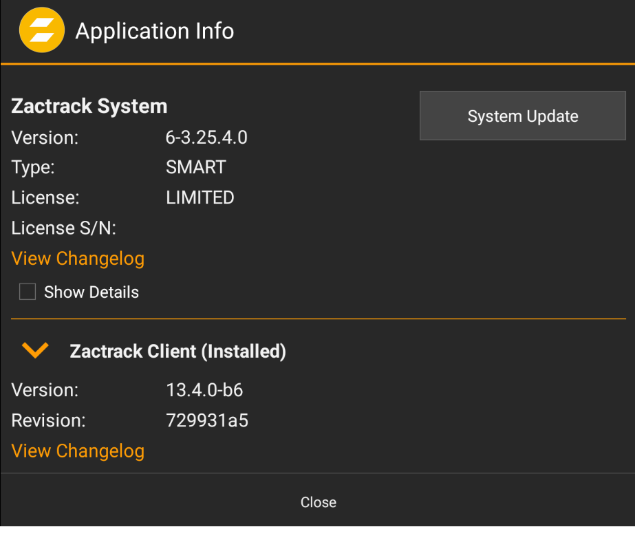Click the Revision label
The width and height of the screenshot is (635, 549).
coord(48,420)
